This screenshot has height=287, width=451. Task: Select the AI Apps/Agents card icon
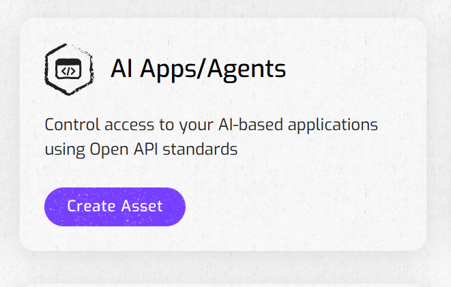tap(67, 70)
